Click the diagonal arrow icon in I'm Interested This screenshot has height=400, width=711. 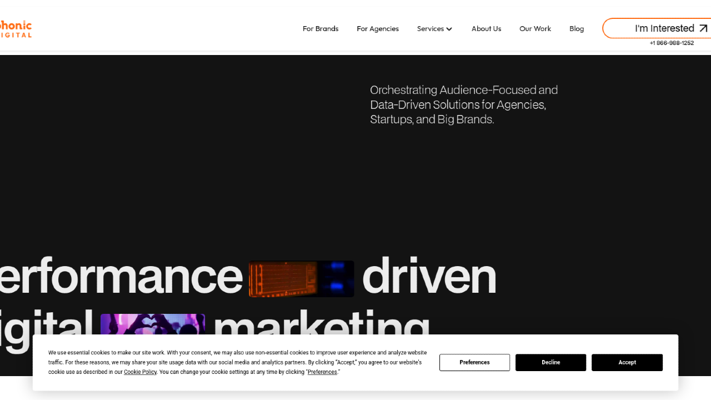(x=703, y=28)
